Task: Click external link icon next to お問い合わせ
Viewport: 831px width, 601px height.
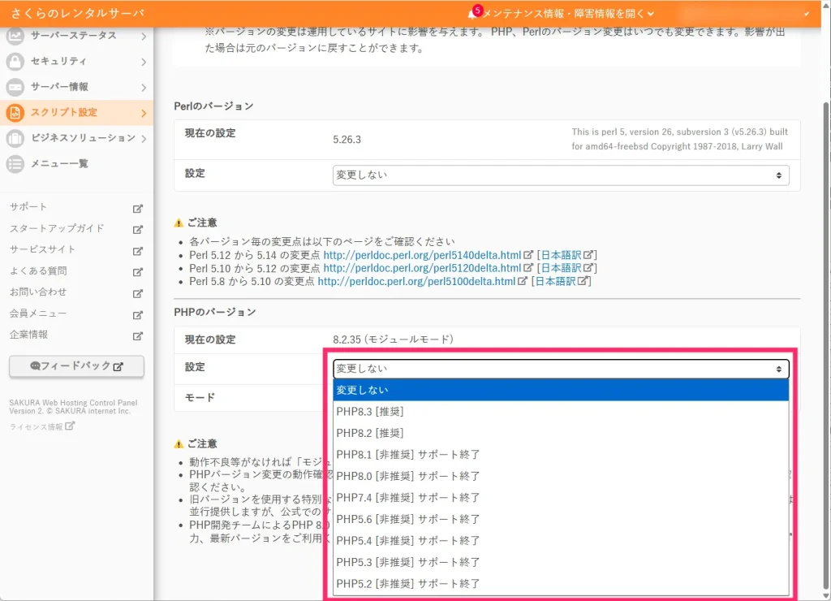Action: point(138,293)
